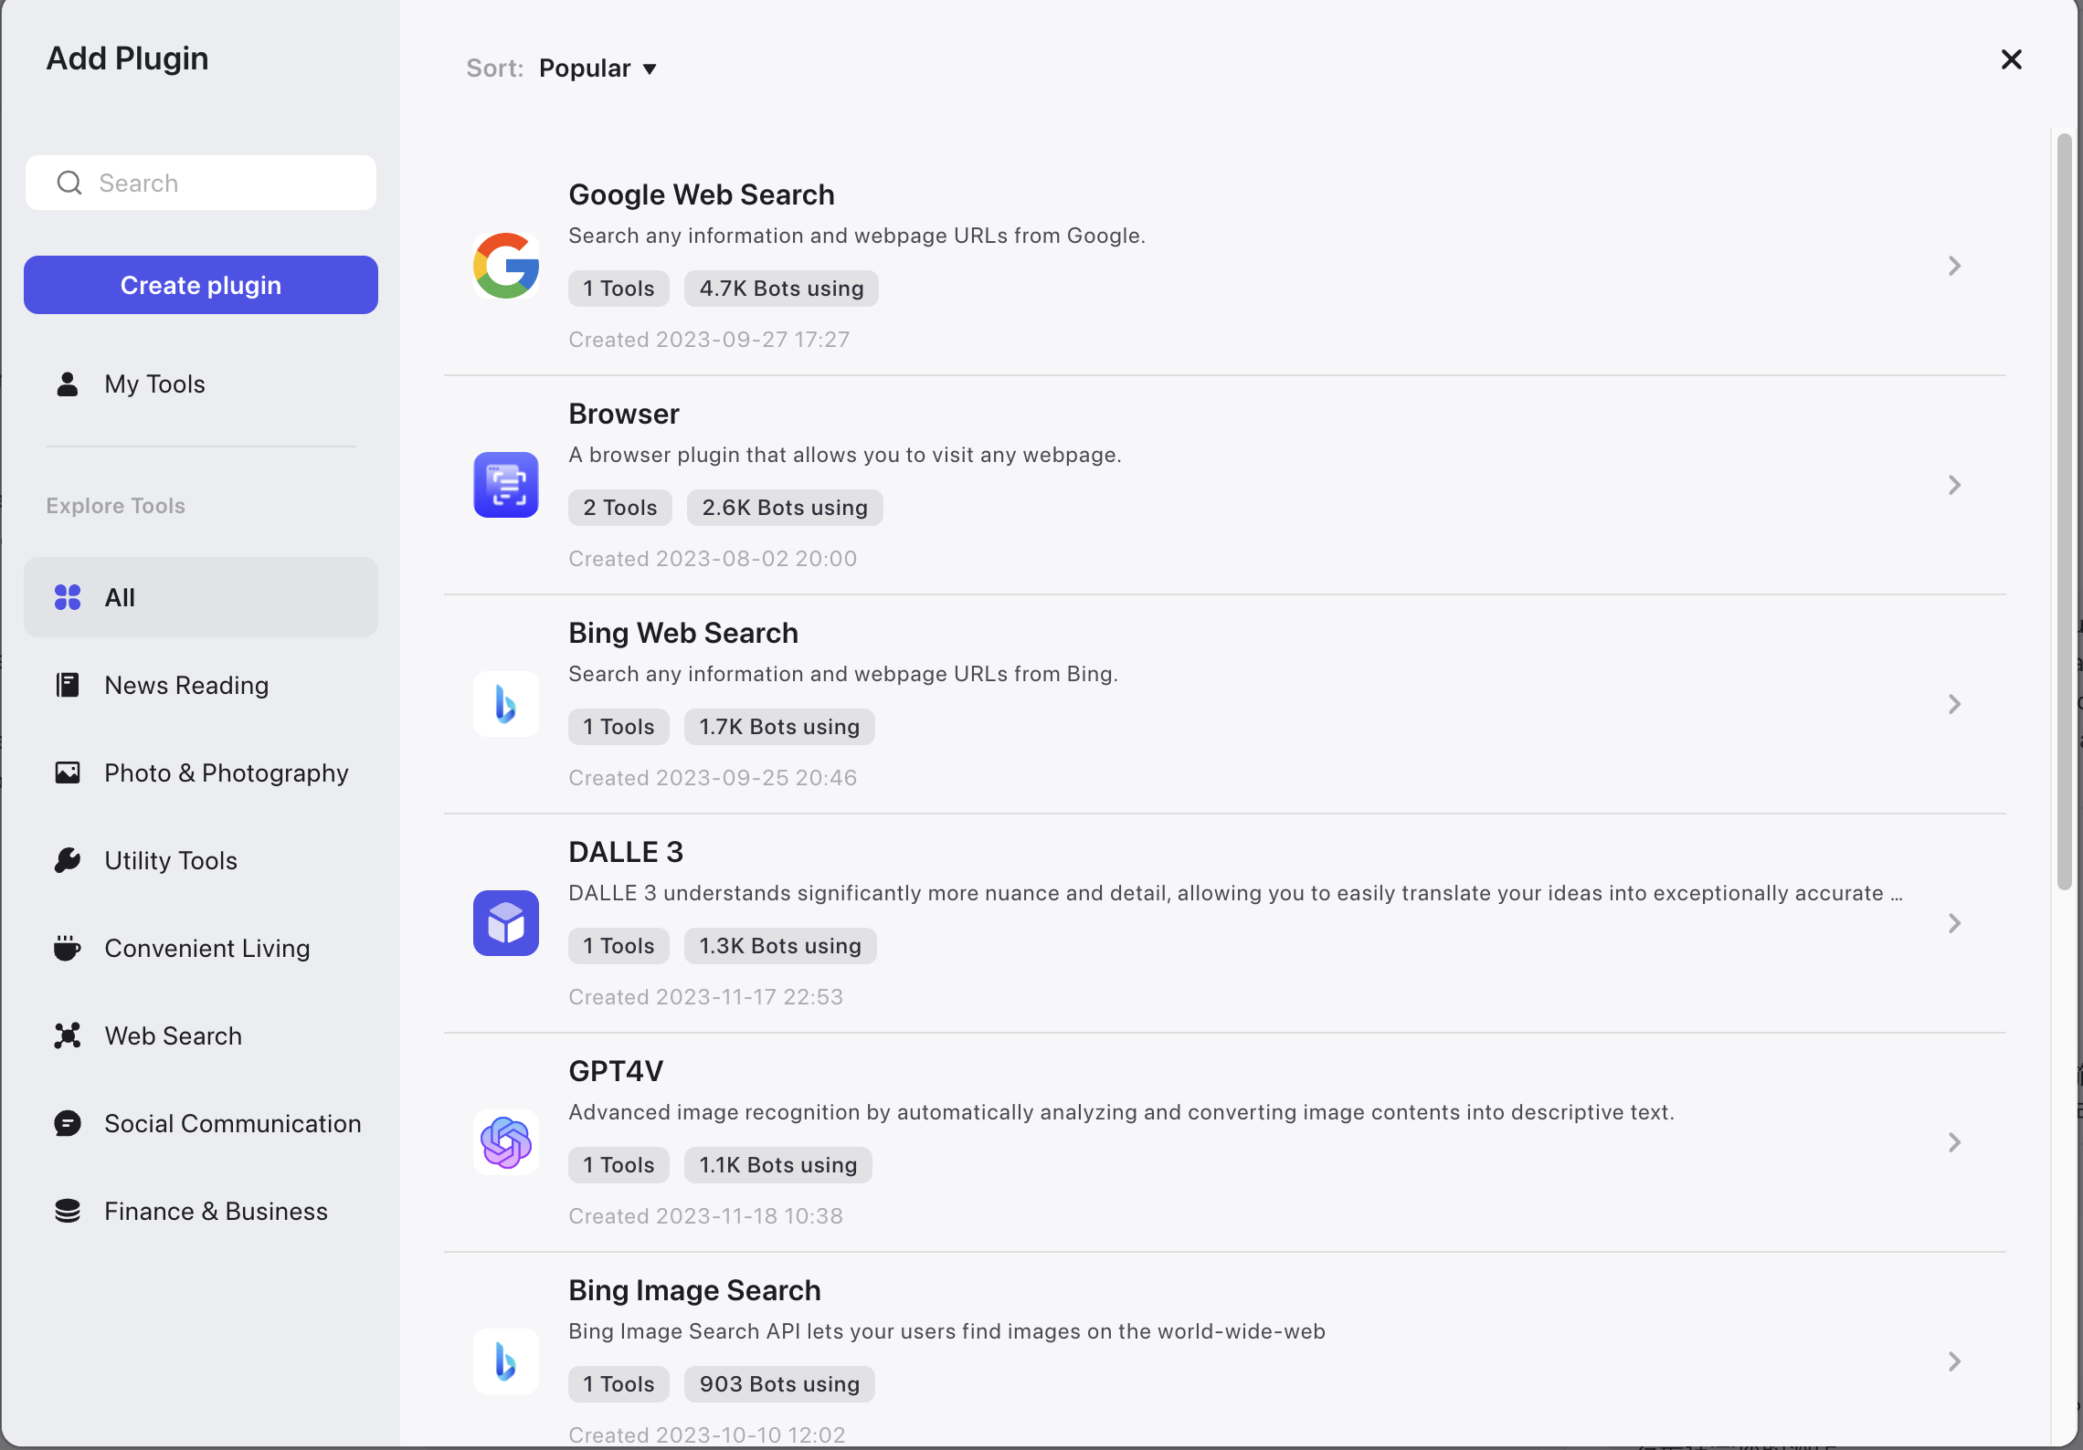The width and height of the screenshot is (2083, 1450).
Task: Select the News Reading category
Action: pos(186,686)
